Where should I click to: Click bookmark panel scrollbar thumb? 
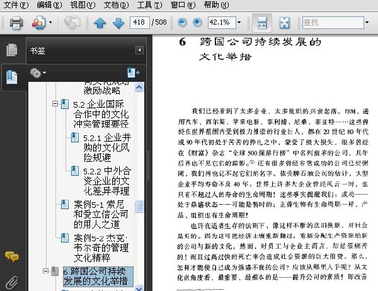tap(139, 206)
